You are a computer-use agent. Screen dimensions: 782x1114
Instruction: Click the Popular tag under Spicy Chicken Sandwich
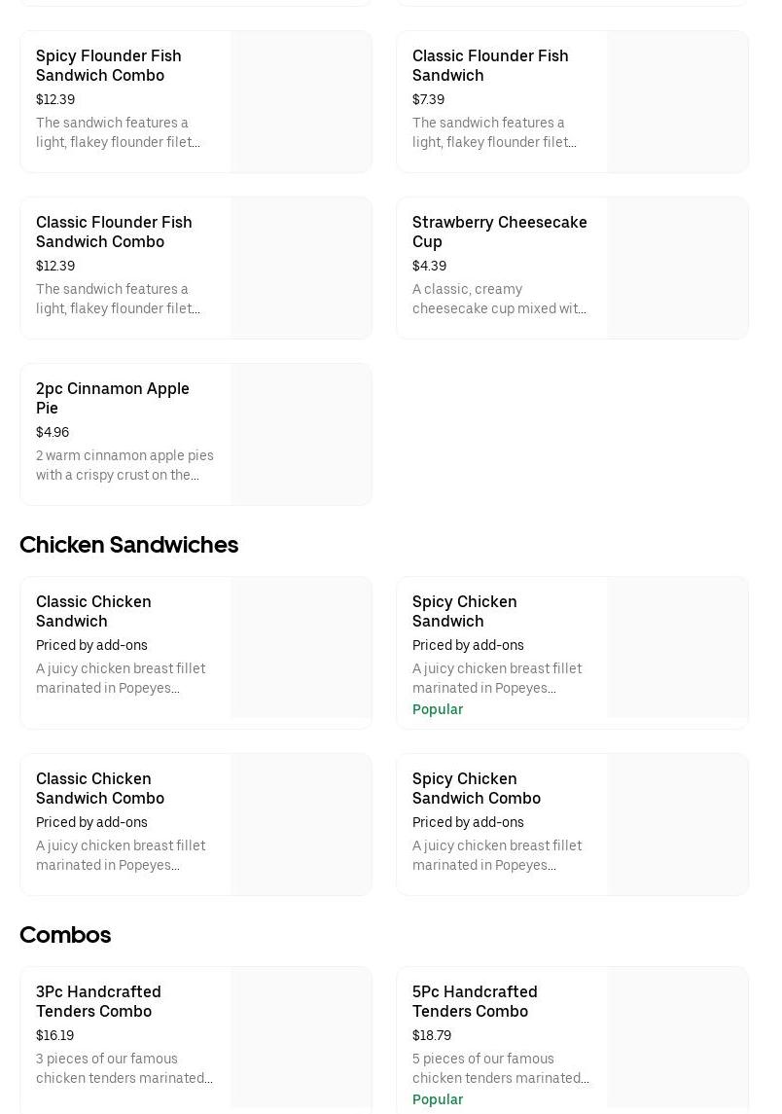(438, 709)
